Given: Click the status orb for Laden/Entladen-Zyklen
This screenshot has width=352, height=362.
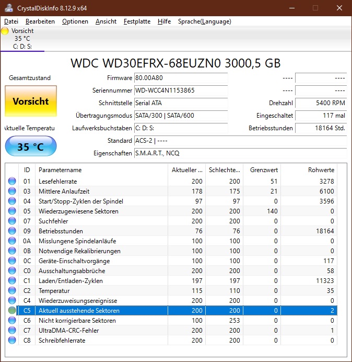Looking at the screenshot, I should click(12, 280).
